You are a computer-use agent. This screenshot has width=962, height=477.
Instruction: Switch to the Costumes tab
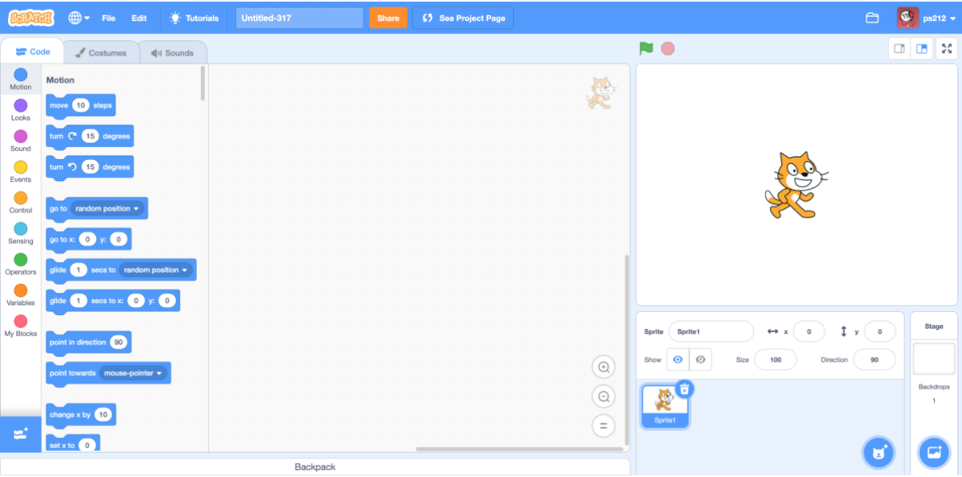[x=101, y=53]
